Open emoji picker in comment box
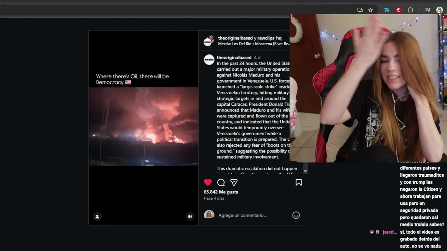The height and width of the screenshot is (251, 447). coord(296,215)
